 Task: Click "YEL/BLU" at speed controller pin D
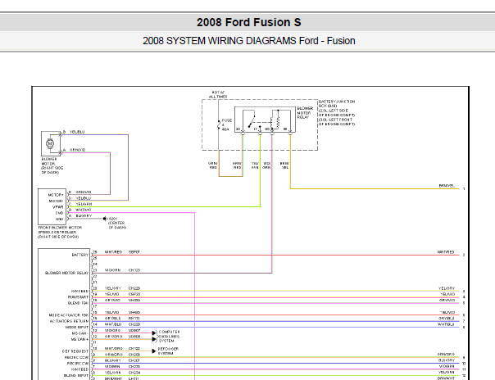tap(84, 198)
